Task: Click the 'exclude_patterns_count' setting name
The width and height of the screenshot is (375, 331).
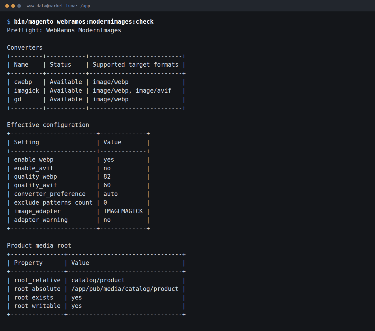Action: (x=53, y=203)
